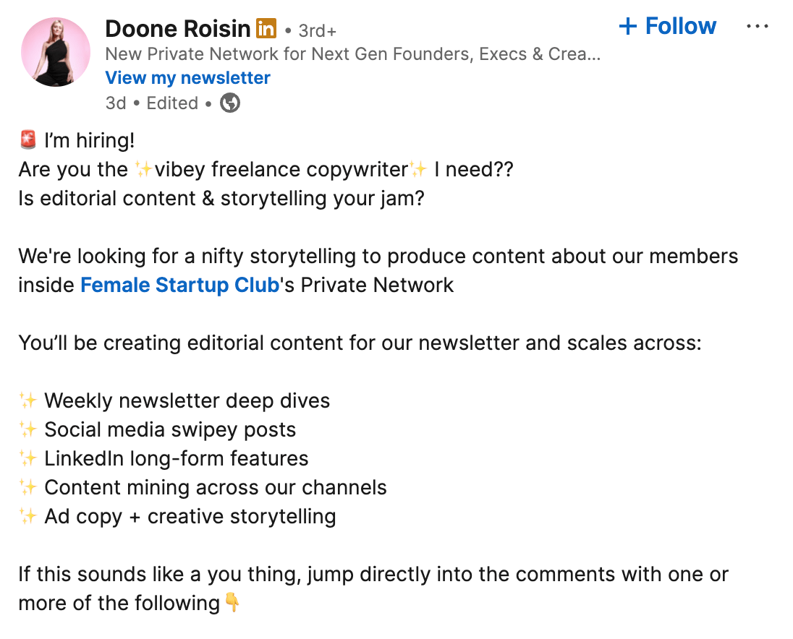Follow Doone Roisin
The height and width of the screenshot is (639, 793).
click(668, 27)
